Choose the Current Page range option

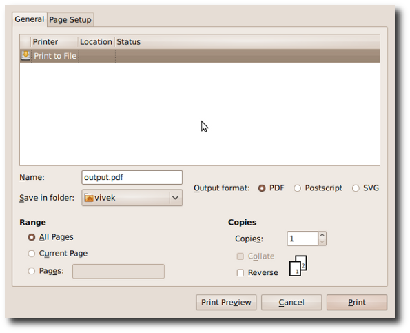tap(32, 254)
